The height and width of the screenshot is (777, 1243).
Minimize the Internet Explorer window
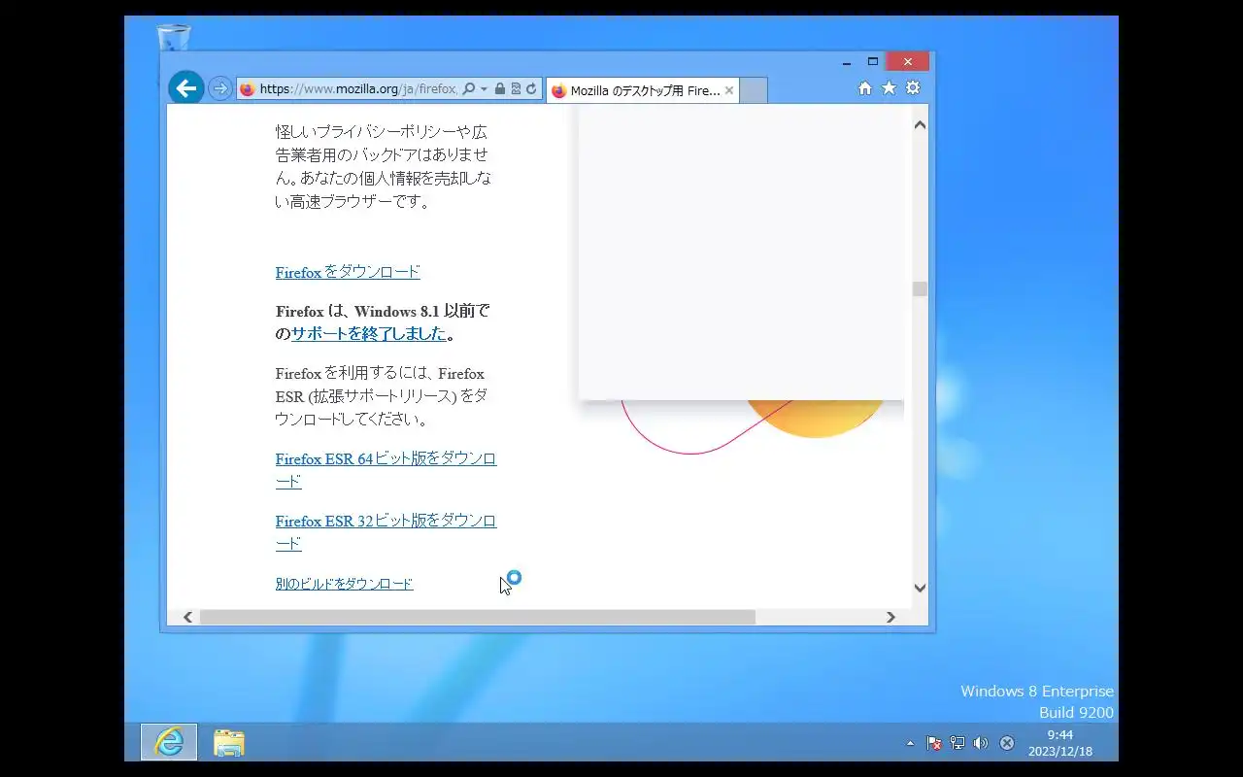847,62
